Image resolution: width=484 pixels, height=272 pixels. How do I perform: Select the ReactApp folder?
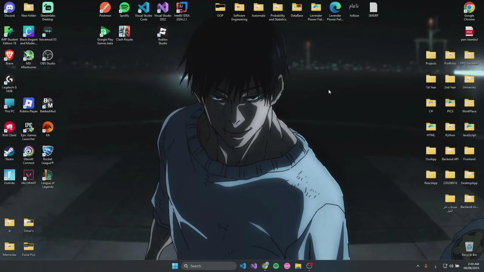[x=431, y=177]
